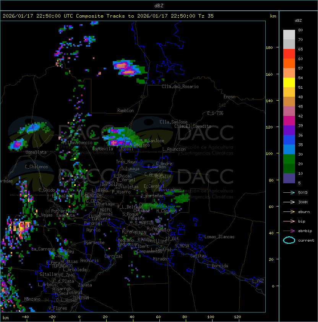
Task: Click the 'Tres_Mayo' map label
Action: pos(126,162)
